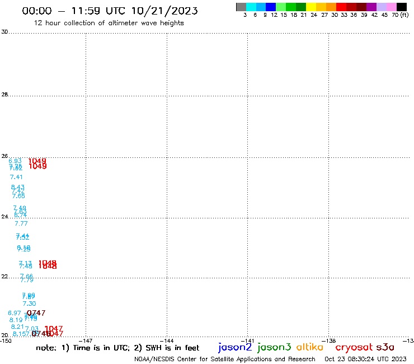
Task: Click the gray swatch in the wave-height legend
Action: click(x=241, y=7)
